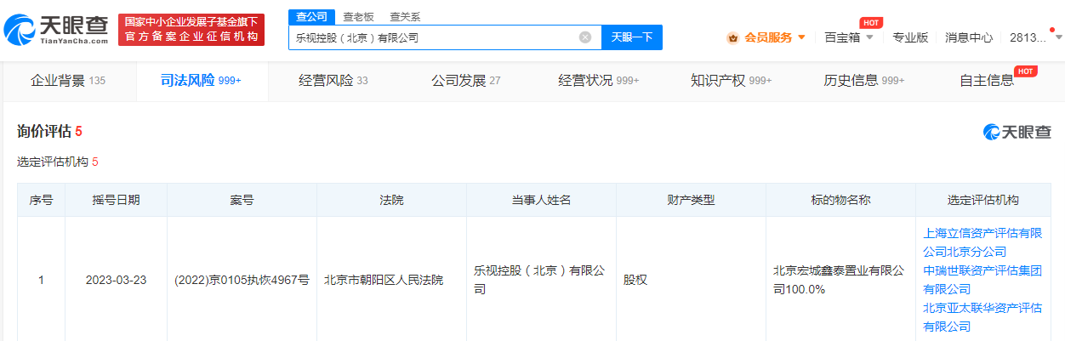
Task: Click the 标的物名称 column header
Action: pos(840,200)
